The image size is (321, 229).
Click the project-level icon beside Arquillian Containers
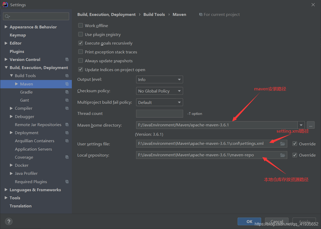point(67,141)
